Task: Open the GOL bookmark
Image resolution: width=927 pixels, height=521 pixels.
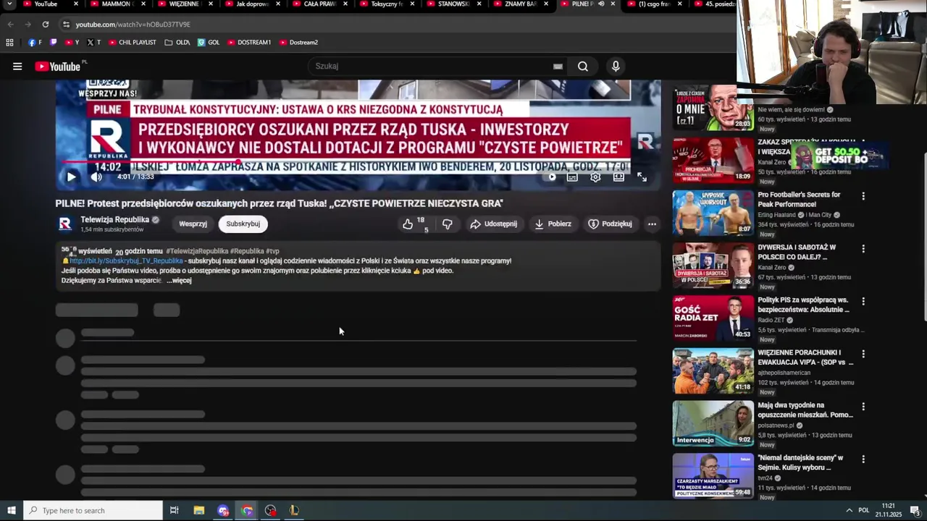Action: (209, 43)
